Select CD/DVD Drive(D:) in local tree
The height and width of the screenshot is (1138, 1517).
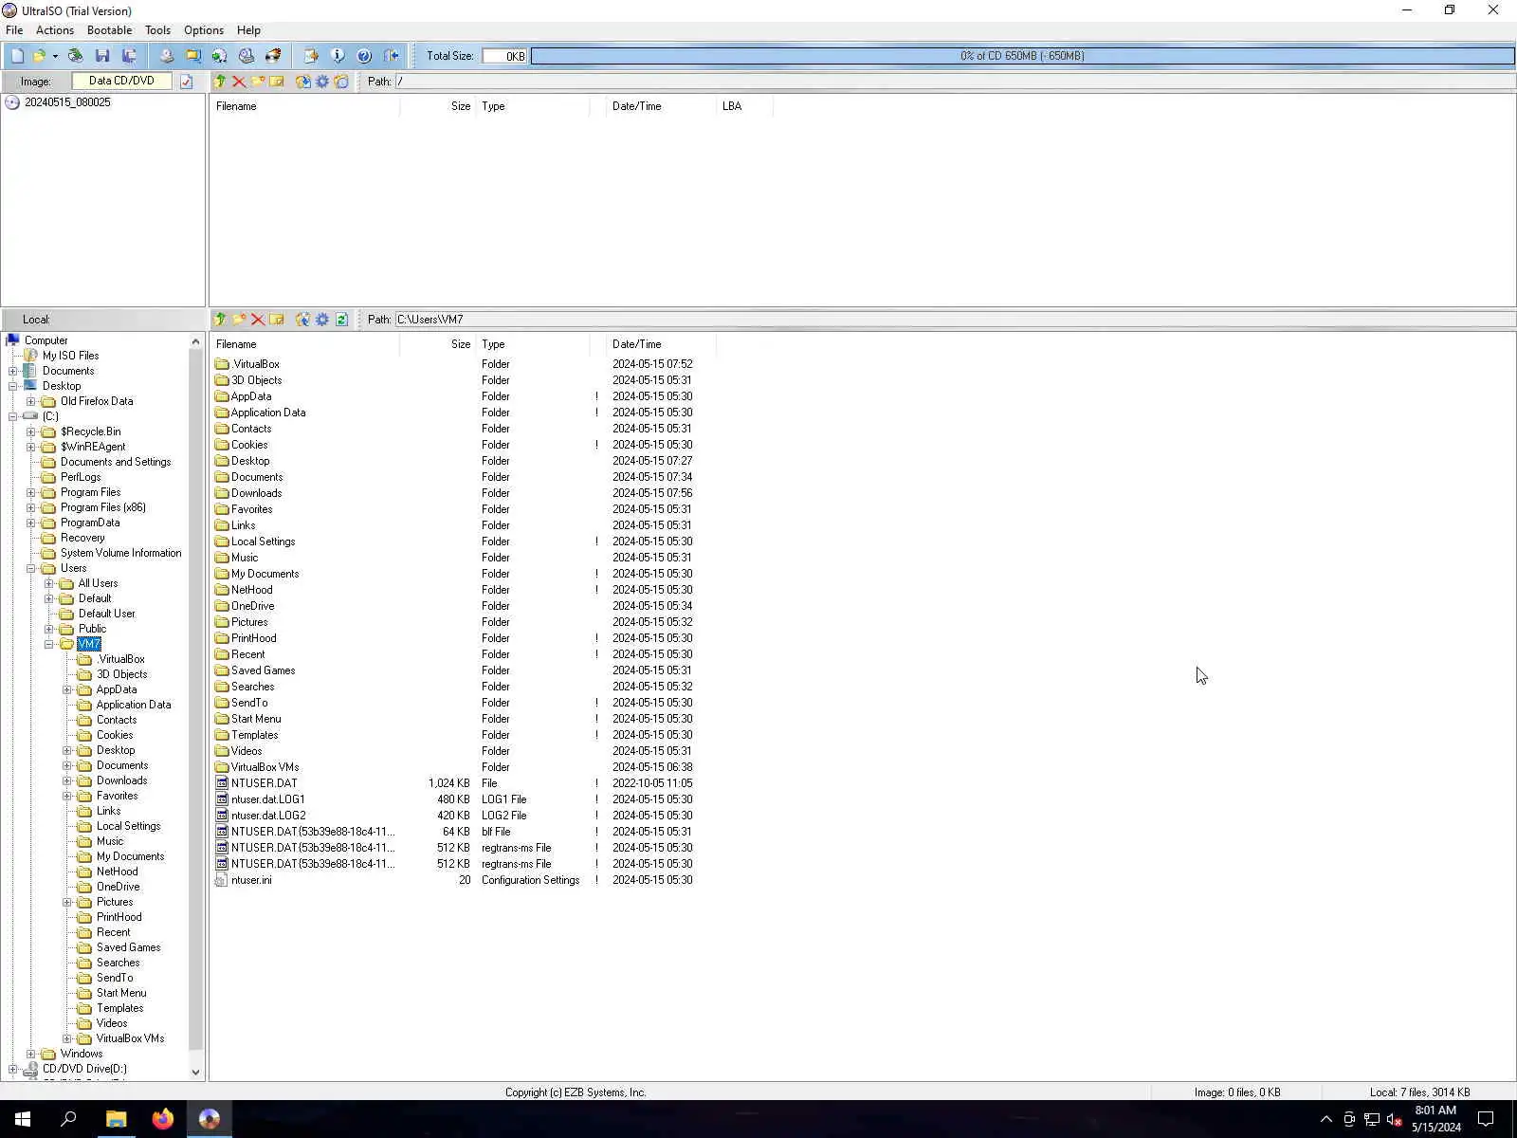coord(84,1069)
